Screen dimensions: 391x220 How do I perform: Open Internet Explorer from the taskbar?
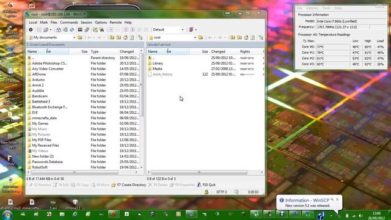(75, 214)
